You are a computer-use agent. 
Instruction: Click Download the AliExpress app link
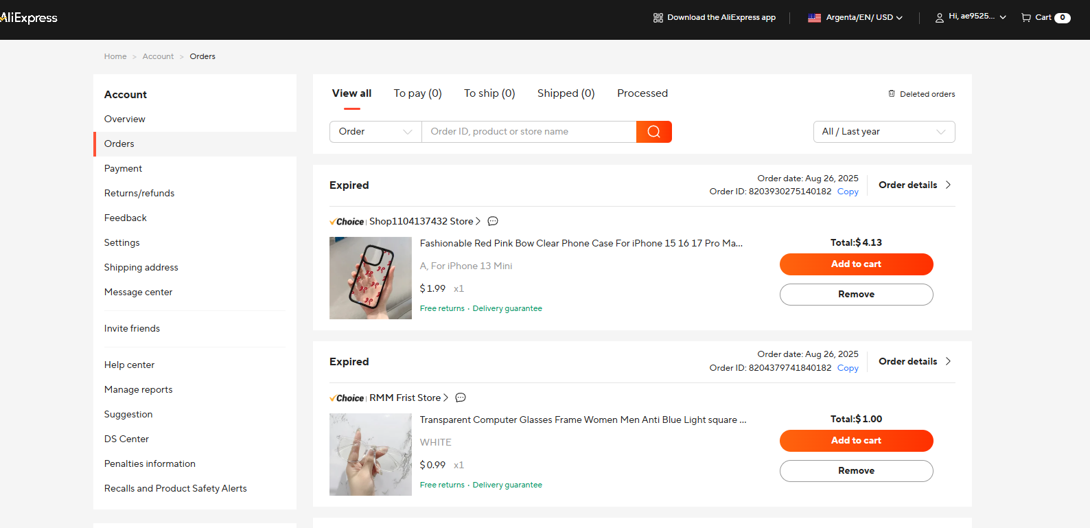(x=721, y=18)
